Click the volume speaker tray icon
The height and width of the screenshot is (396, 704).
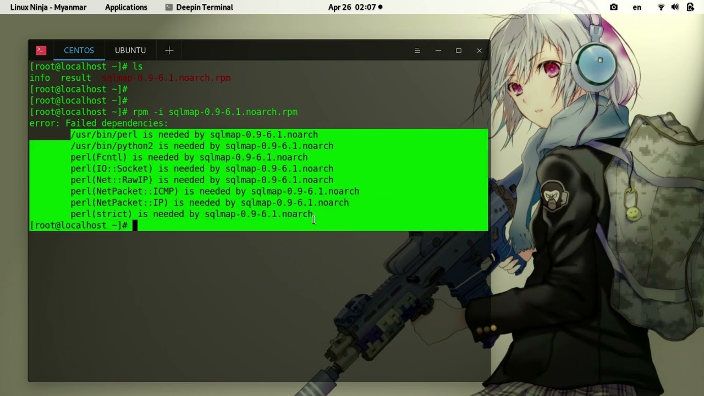675,7
